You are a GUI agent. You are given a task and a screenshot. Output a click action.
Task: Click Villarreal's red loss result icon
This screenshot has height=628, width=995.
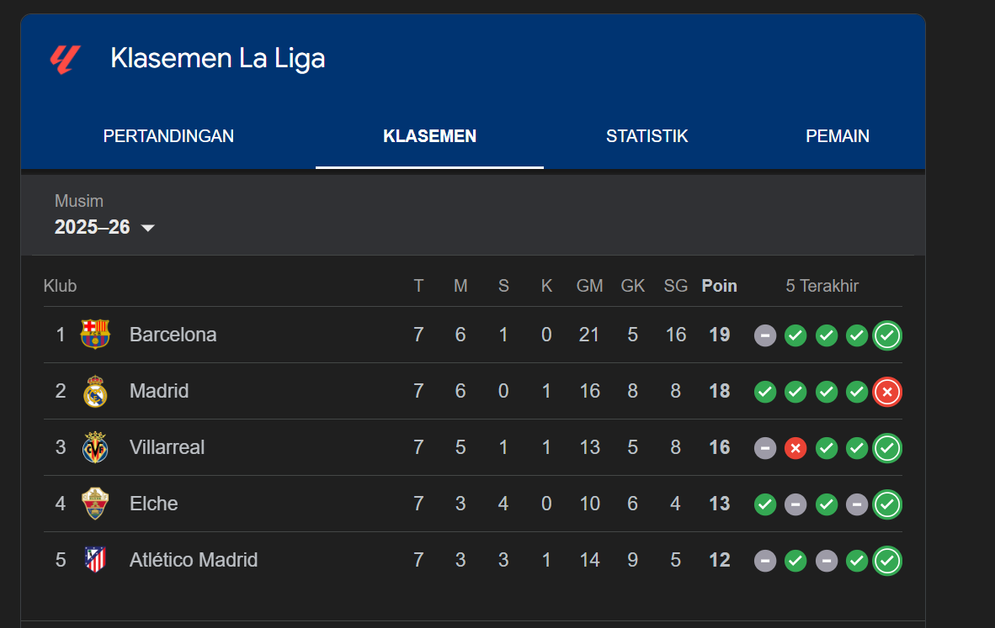pyautogui.click(x=795, y=447)
